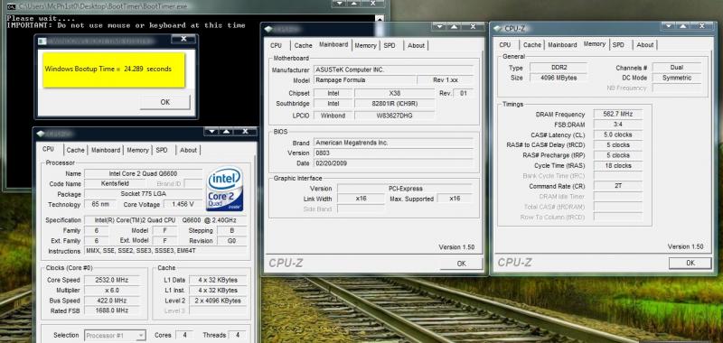This screenshot has height=343, width=723.
Task: Select SPD tab in Memory window
Action: 618,44
